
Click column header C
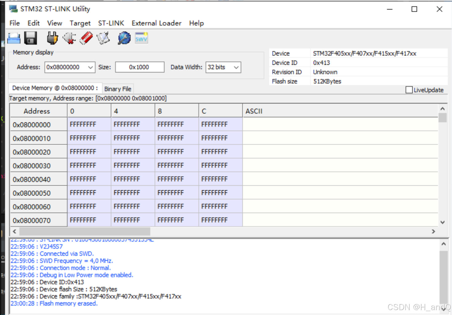(221, 111)
